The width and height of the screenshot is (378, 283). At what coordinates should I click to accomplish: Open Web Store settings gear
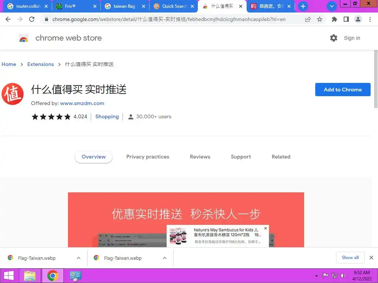(334, 38)
